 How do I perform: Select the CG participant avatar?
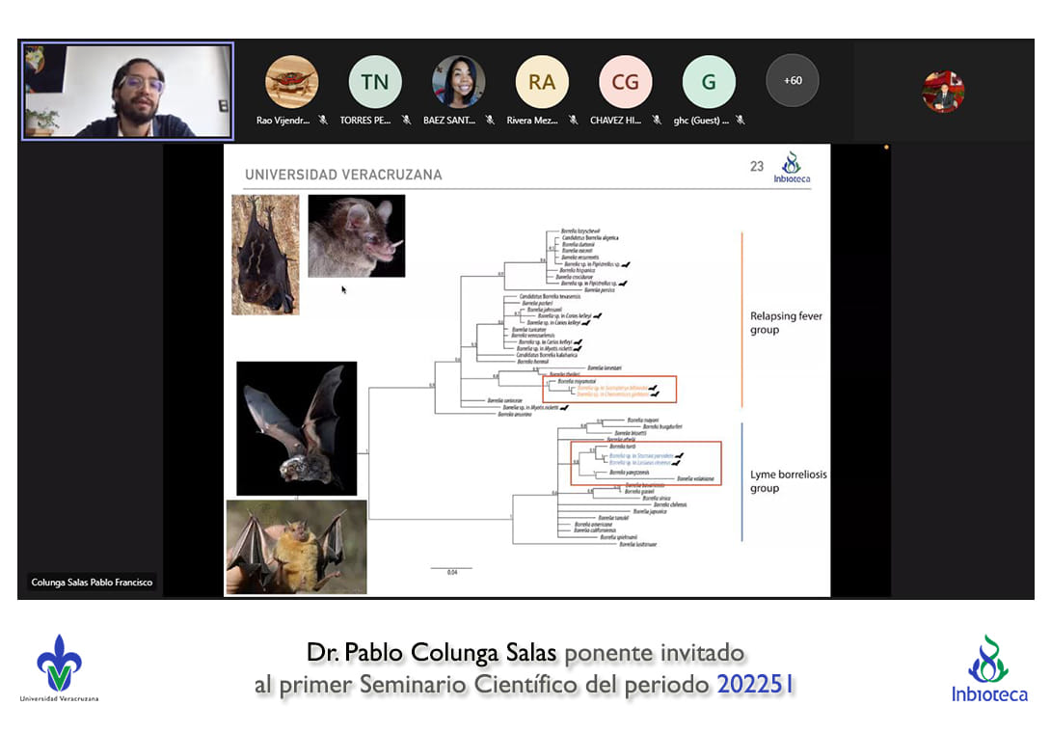(x=625, y=82)
